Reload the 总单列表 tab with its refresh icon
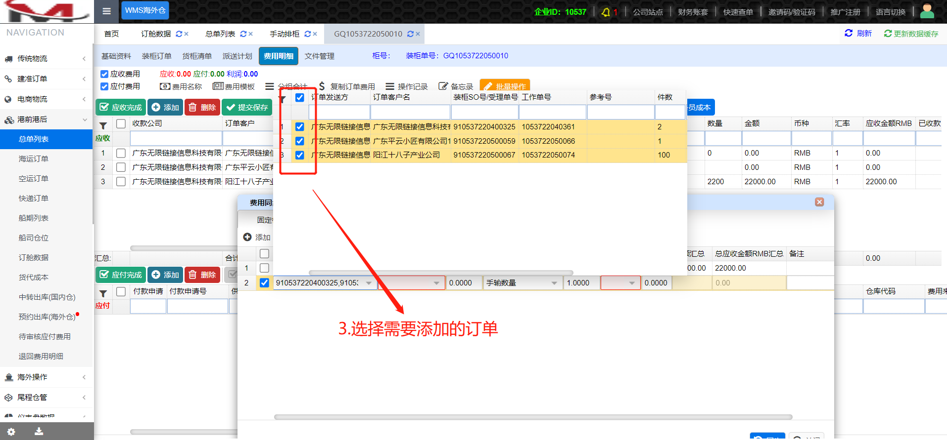 (x=243, y=34)
